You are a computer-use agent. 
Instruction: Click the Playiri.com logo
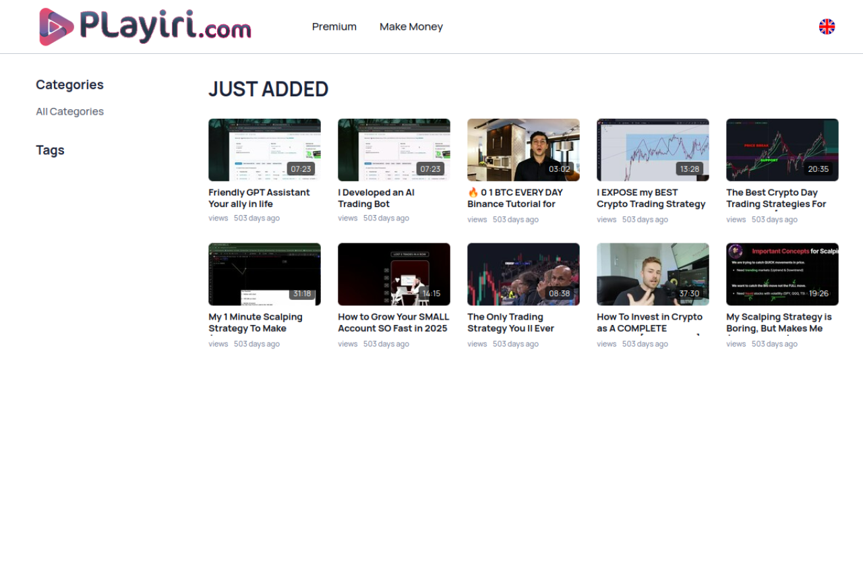pyautogui.click(x=145, y=27)
